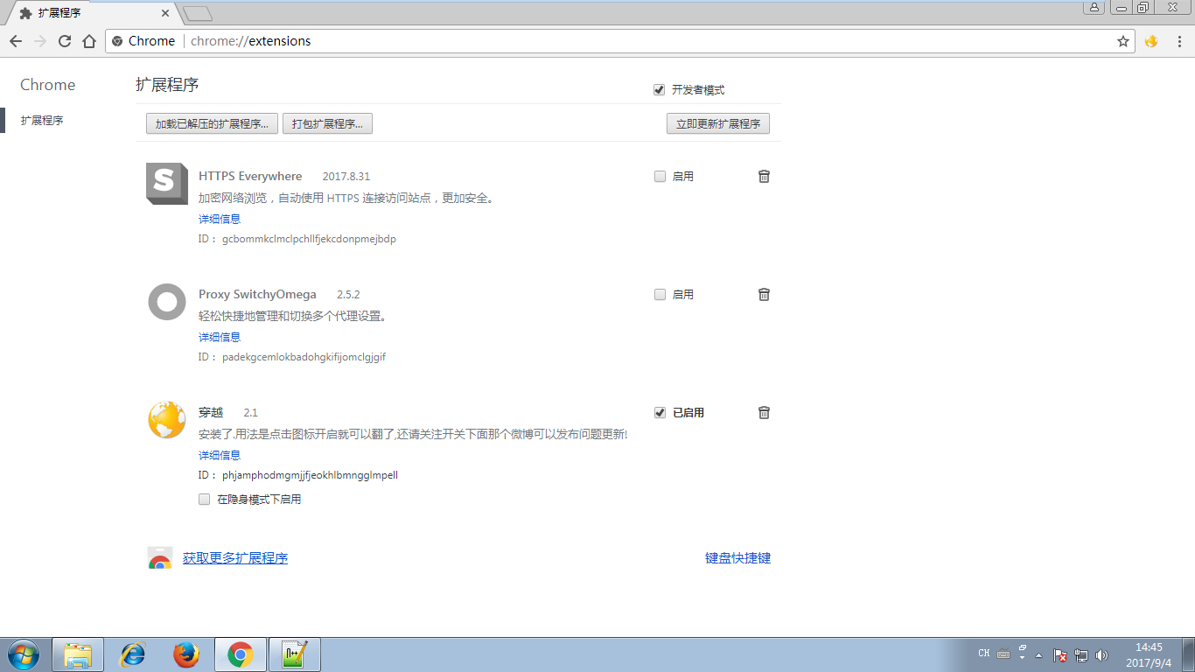
Task: Open the 键盘快捷键 link
Action: tap(738, 558)
